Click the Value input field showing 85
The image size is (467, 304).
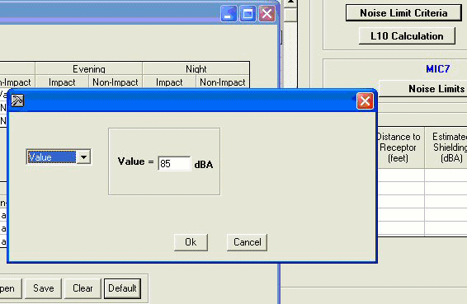click(x=174, y=164)
